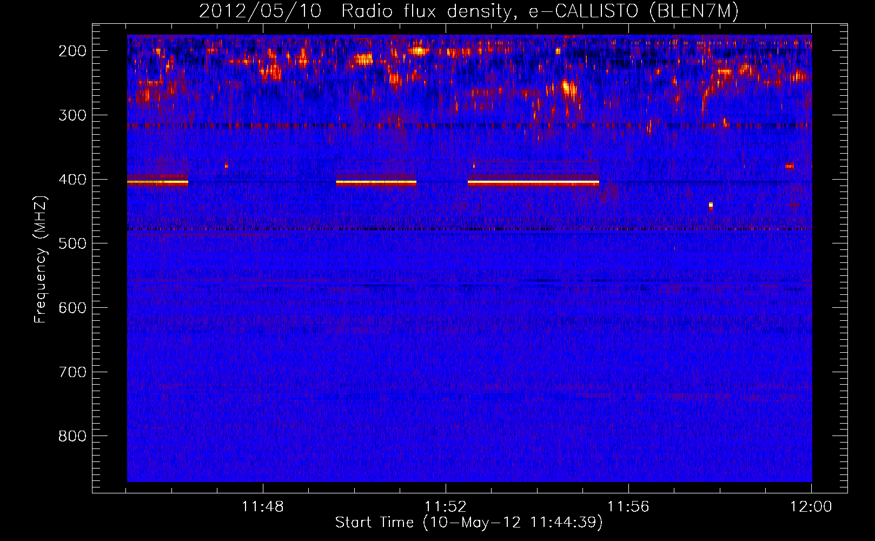Click the 300 frequency tick label
The width and height of the screenshot is (875, 541).
72,115
